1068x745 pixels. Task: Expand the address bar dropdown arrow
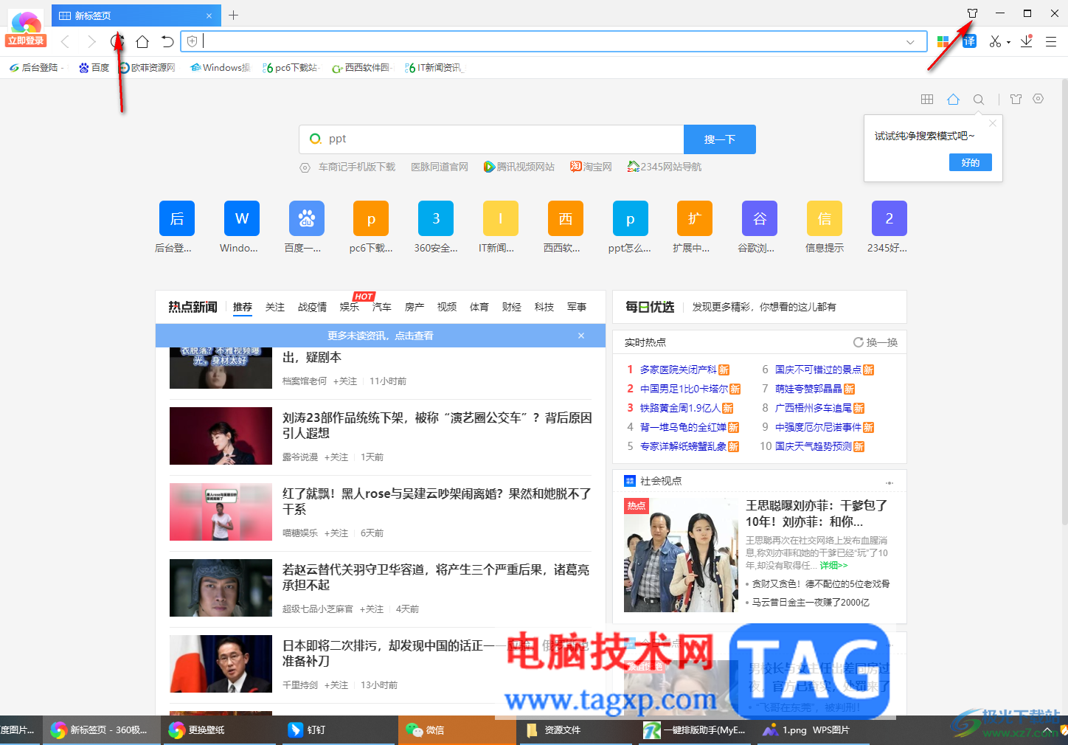[x=910, y=42]
